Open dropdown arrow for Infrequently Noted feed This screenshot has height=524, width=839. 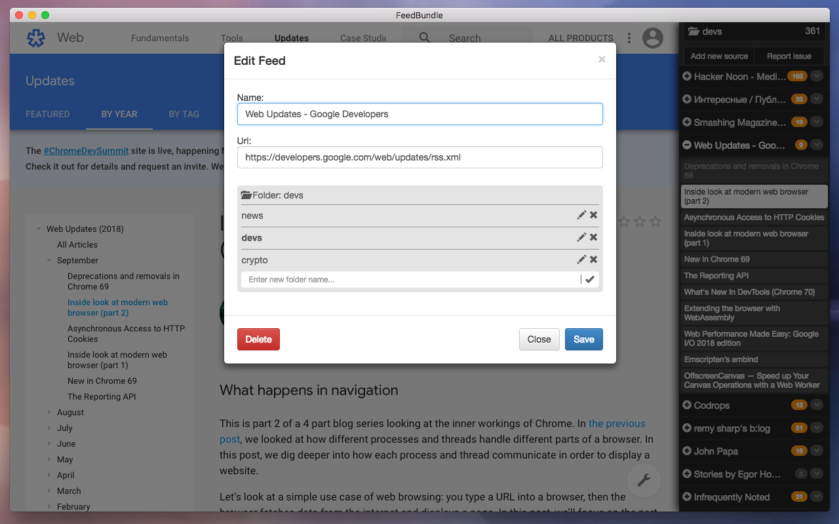coord(817,497)
